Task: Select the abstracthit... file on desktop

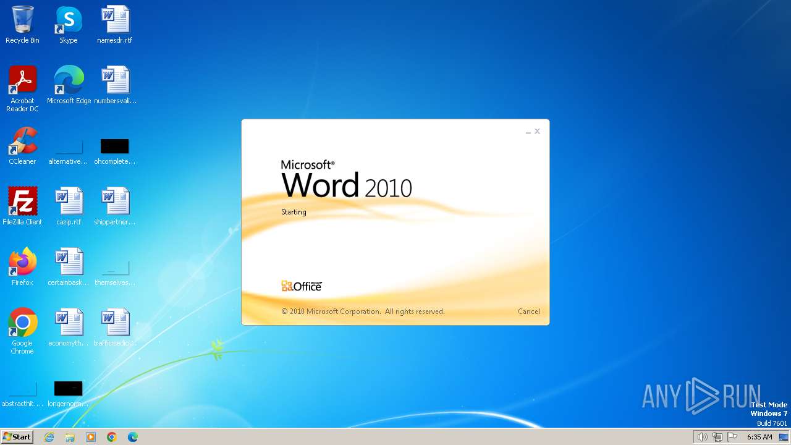Action: (x=22, y=393)
